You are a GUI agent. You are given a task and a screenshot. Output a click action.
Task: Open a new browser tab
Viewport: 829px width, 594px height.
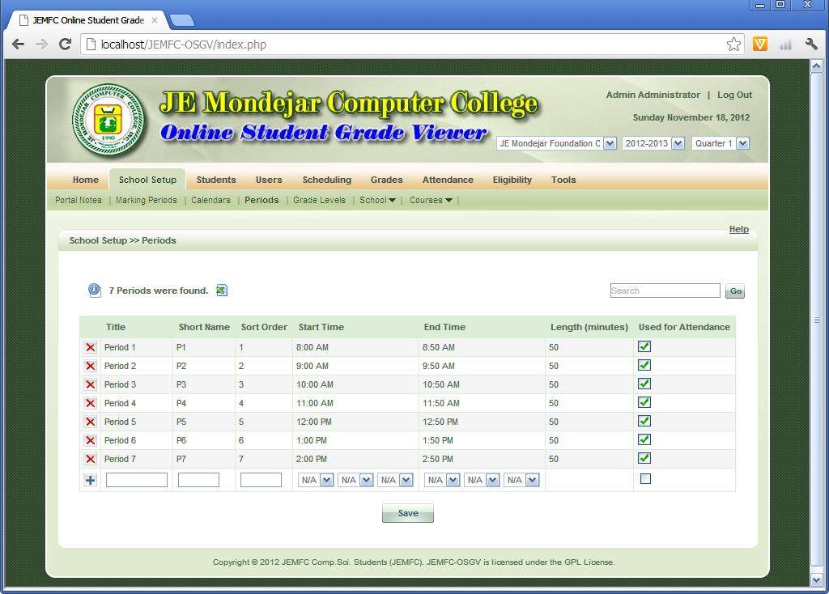[x=182, y=20]
